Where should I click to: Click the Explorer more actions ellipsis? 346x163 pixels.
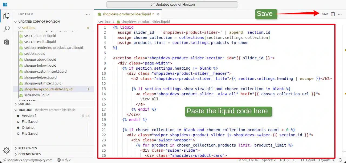(x=88, y=14)
